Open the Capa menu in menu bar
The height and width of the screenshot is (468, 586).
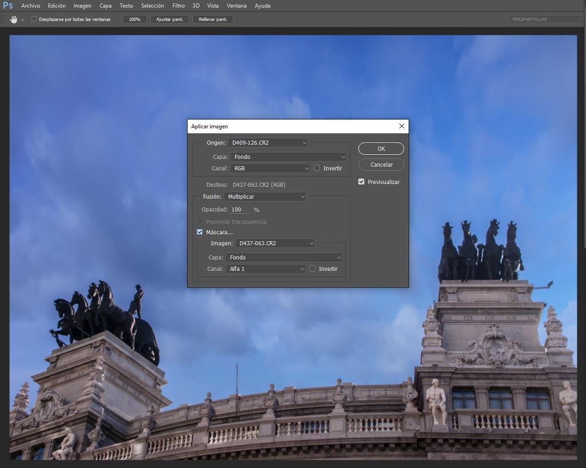coord(105,6)
